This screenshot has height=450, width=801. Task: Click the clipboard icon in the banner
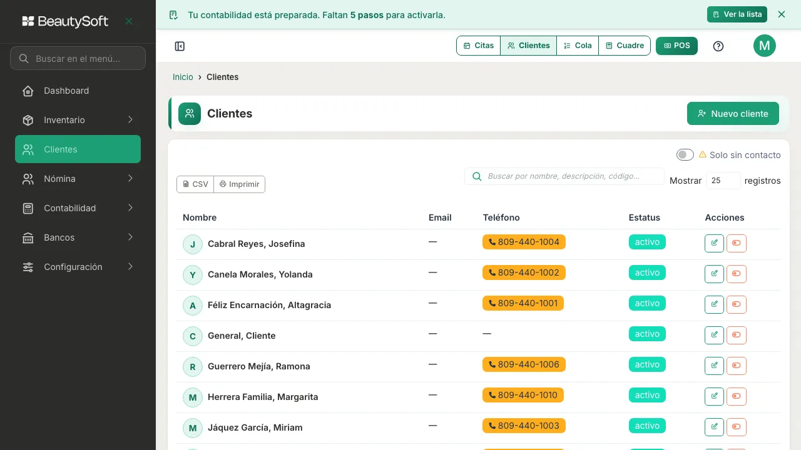(x=173, y=15)
